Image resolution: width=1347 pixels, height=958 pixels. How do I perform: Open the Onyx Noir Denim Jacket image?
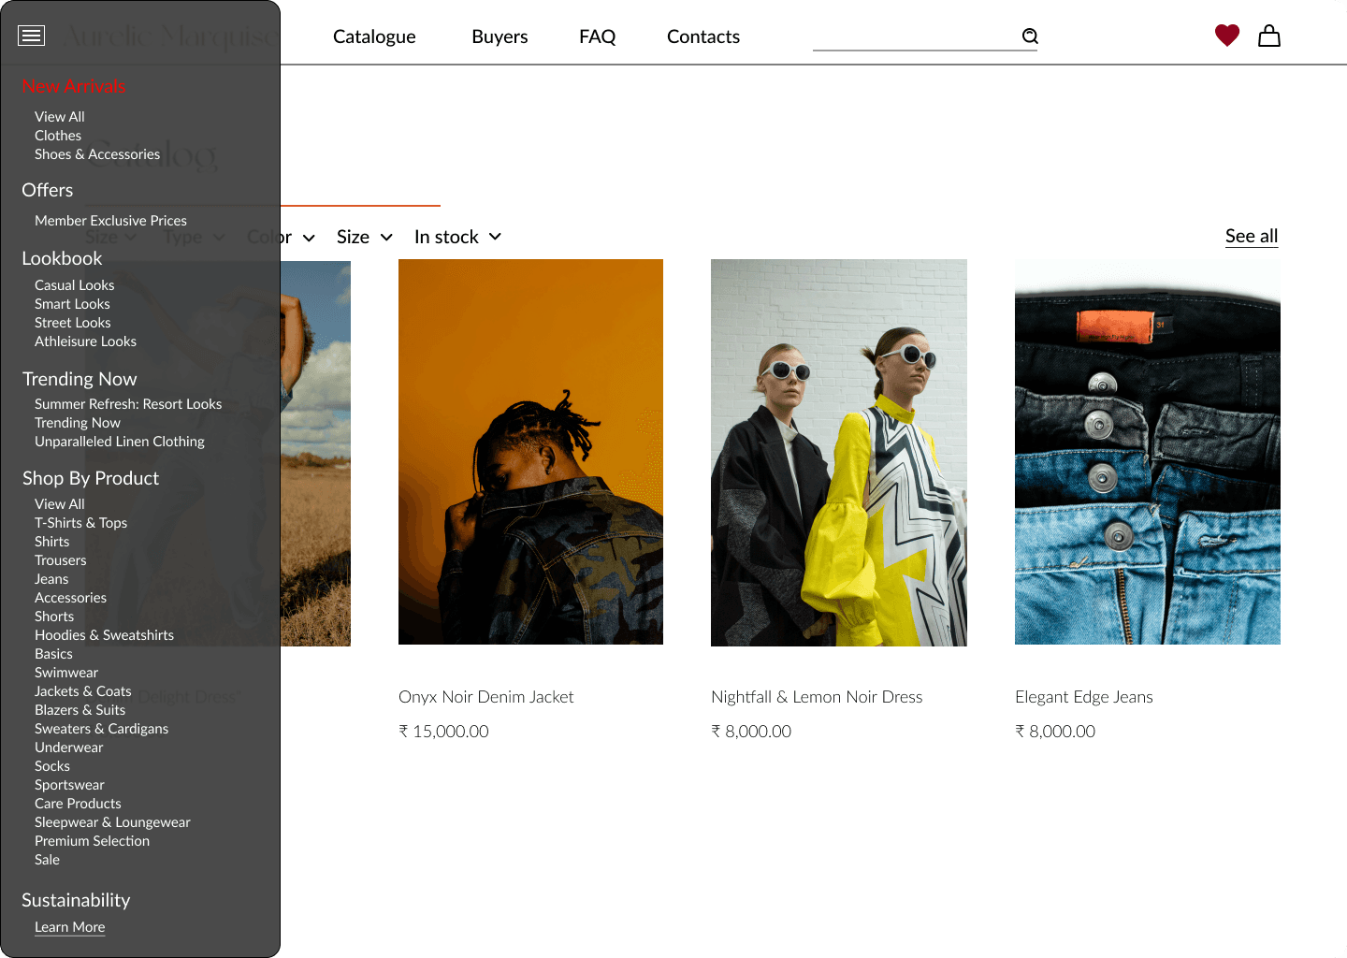(x=530, y=452)
